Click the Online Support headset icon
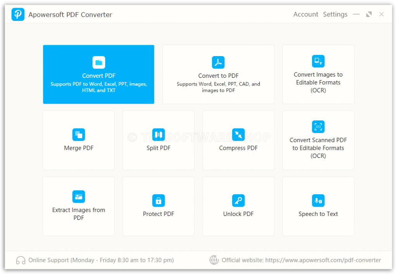Screen dimensions: 397x274 [x=21, y=260]
